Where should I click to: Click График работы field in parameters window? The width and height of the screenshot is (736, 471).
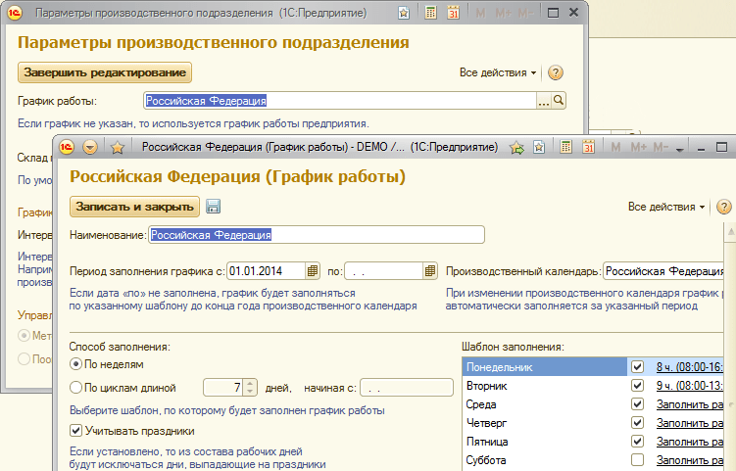(x=340, y=101)
